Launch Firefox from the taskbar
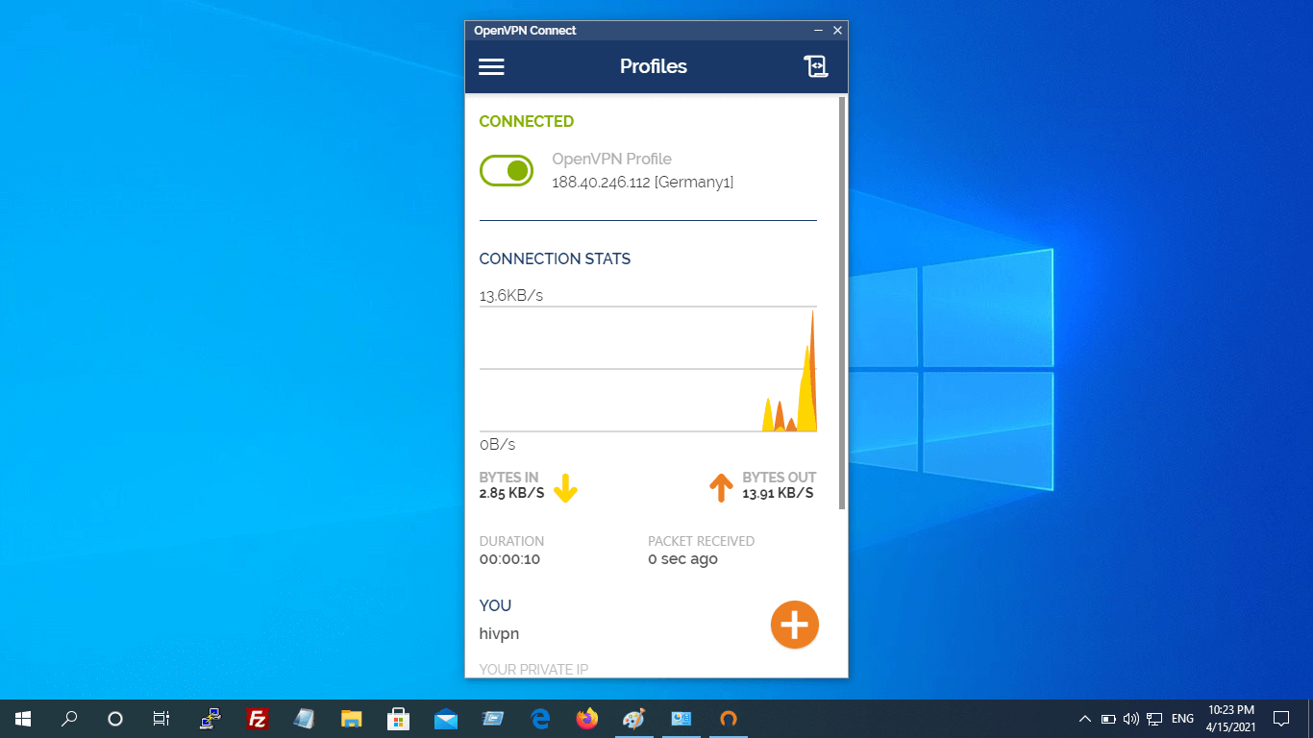The height and width of the screenshot is (738, 1313). 586,719
